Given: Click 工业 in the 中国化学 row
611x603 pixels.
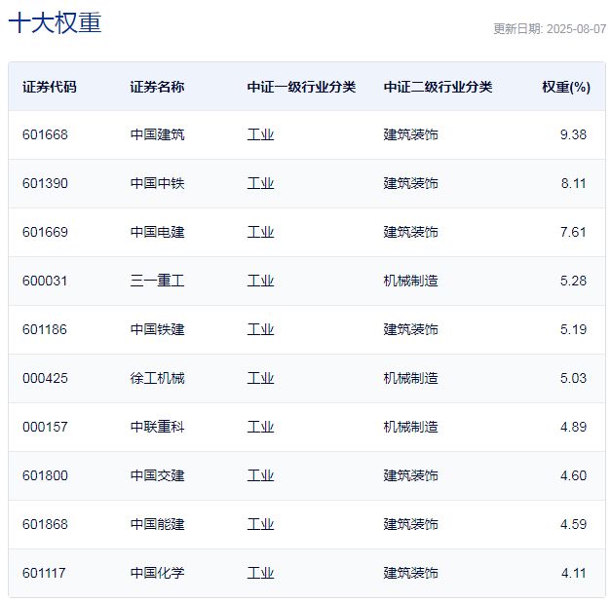Looking at the screenshot, I should pyautogui.click(x=261, y=573).
